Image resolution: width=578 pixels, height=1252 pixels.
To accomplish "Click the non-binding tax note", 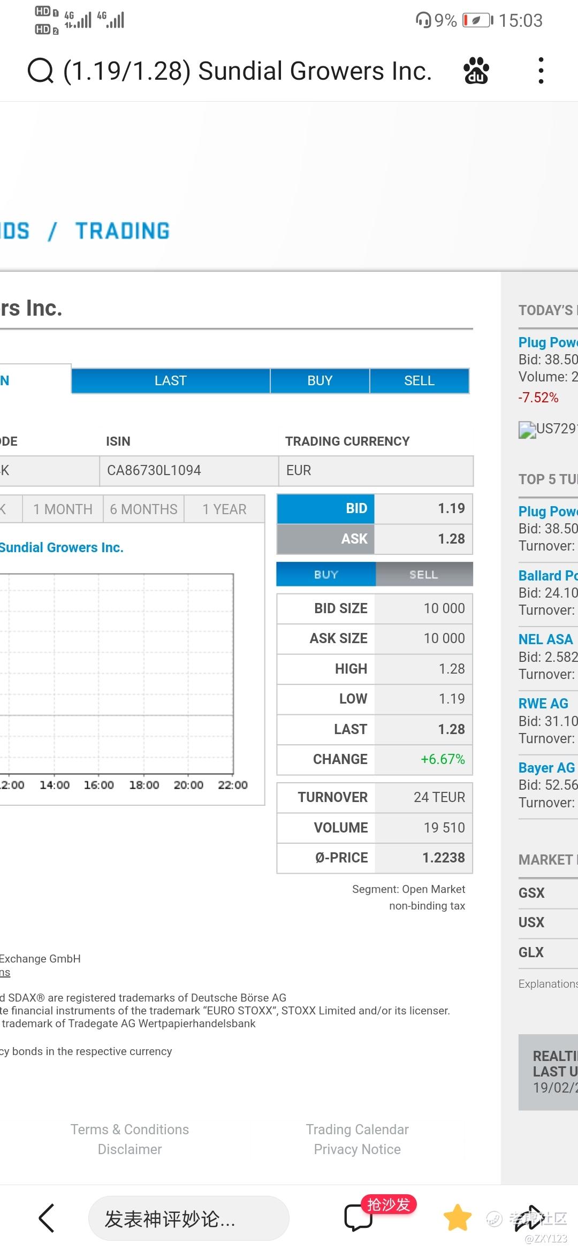I will click(x=427, y=906).
